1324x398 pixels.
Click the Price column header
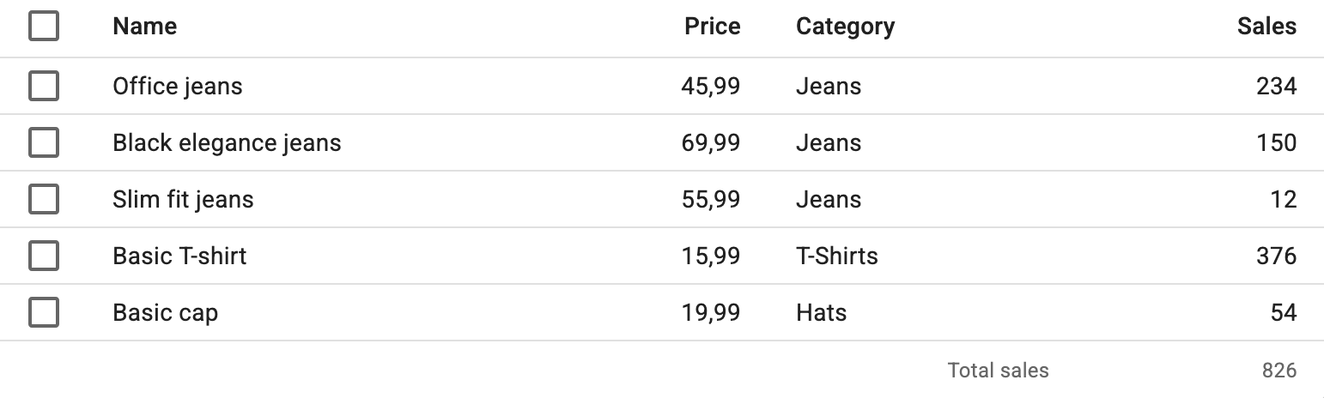(712, 27)
